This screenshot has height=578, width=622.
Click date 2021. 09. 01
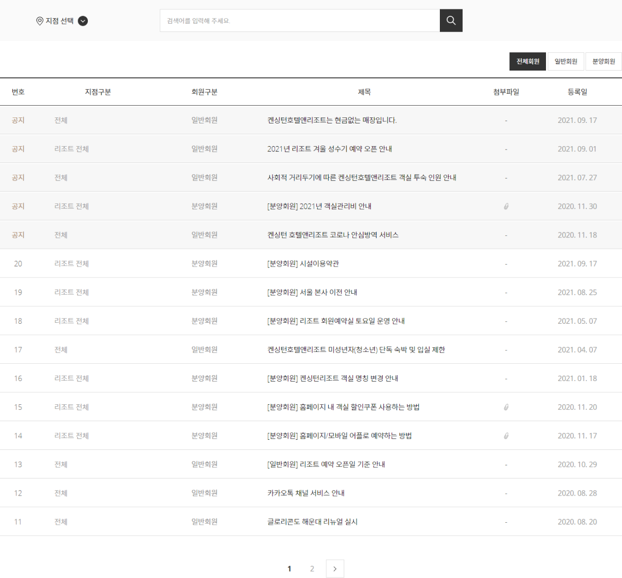click(577, 149)
